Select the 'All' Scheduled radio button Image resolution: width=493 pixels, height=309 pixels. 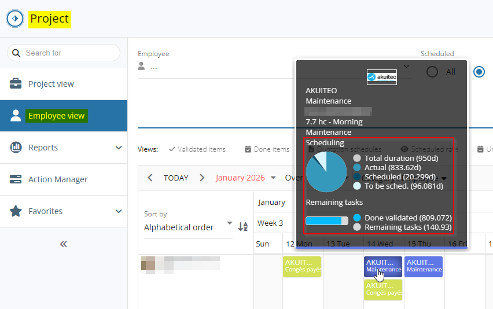pos(432,72)
